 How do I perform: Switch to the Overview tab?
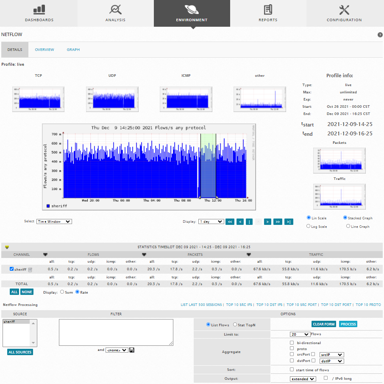[x=45, y=50]
